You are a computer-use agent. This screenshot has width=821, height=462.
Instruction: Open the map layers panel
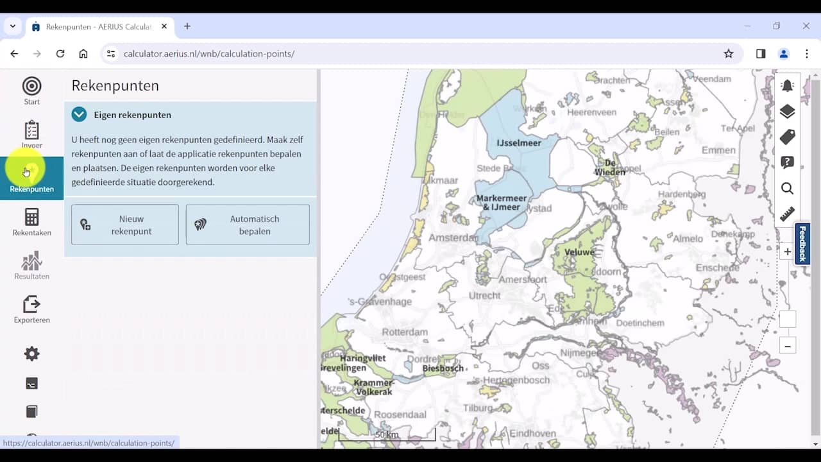coord(787,112)
